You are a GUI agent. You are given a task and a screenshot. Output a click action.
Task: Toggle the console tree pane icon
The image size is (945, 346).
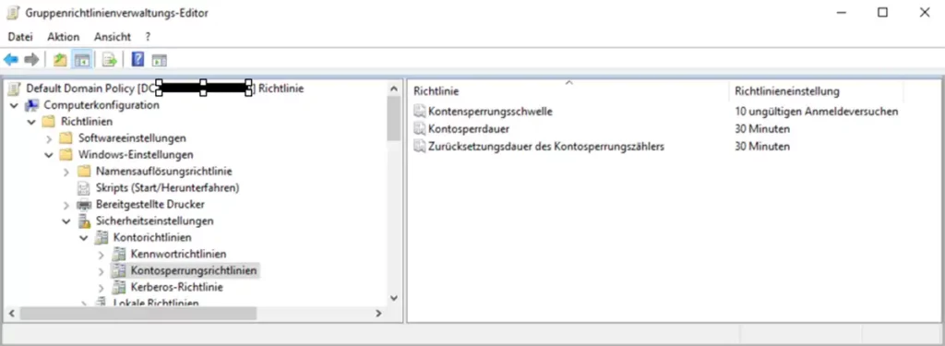pos(81,60)
